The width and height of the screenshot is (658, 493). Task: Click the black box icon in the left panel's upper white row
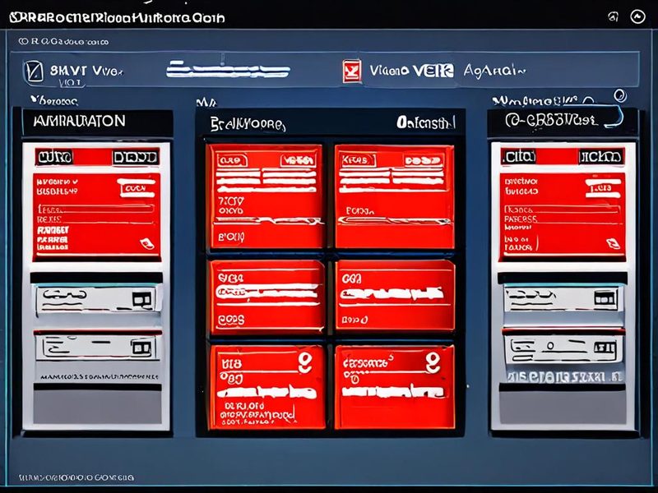[141, 299]
